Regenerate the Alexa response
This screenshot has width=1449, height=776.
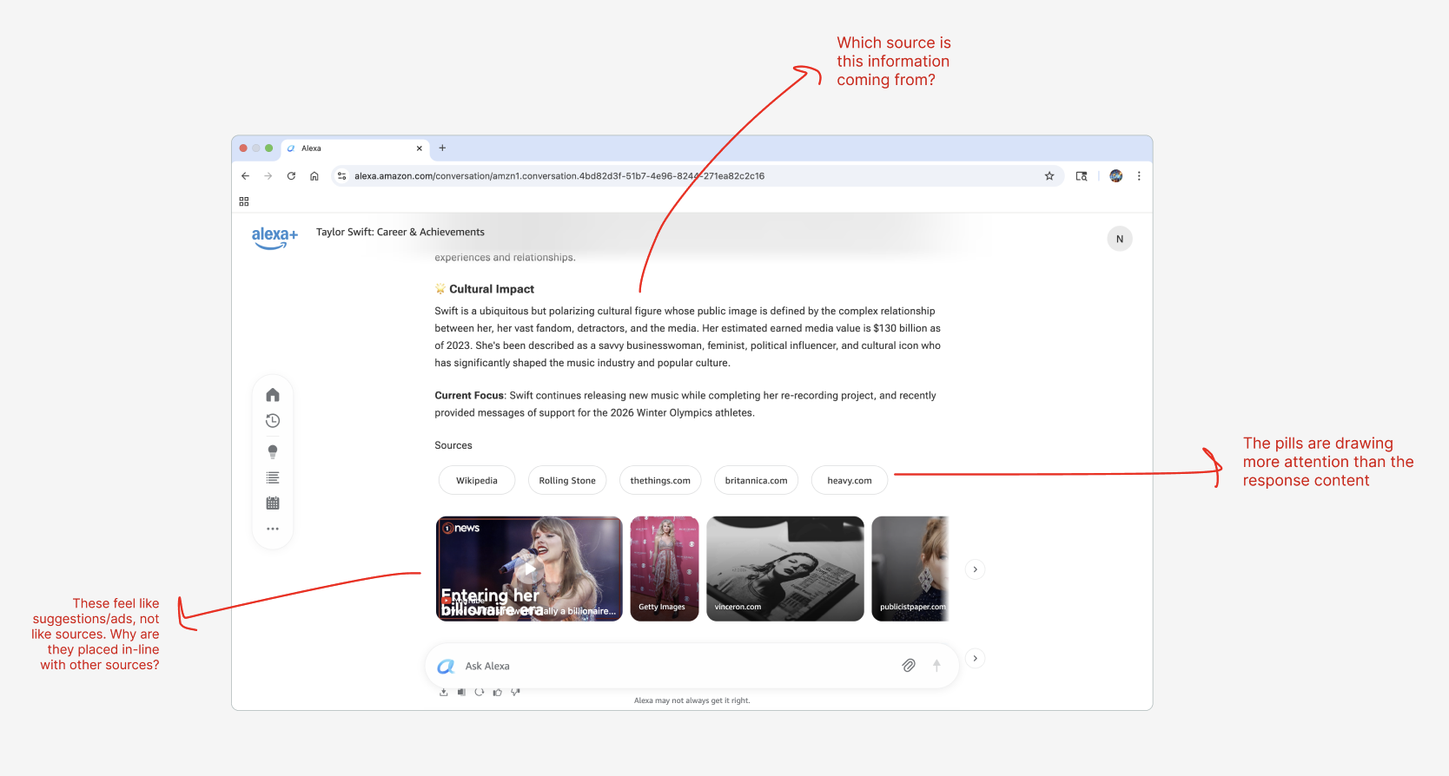pyautogui.click(x=480, y=692)
